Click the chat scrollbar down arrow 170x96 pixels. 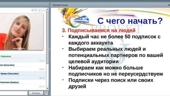pyautogui.click(x=48, y=89)
